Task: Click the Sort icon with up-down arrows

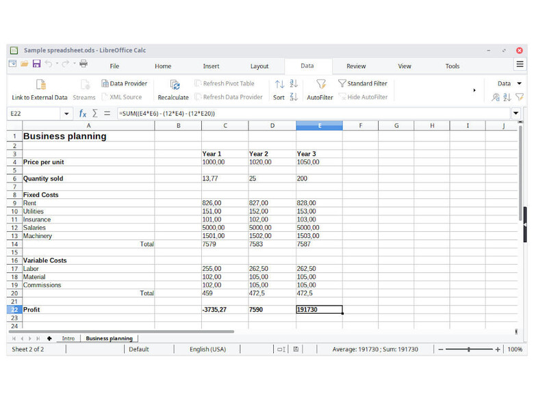Action: 279,84
